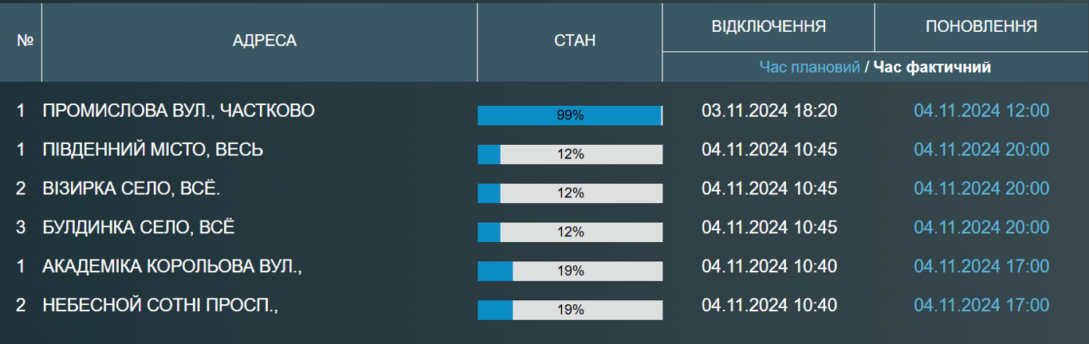
Task: Click the 'Час фактичний' legend label
Action: pos(932,67)
